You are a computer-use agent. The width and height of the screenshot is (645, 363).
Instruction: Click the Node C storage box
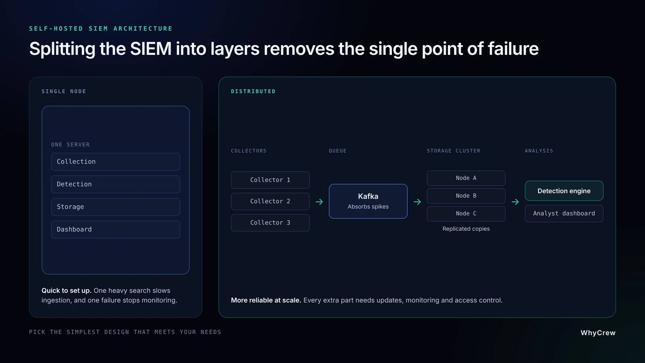(466, 214)
